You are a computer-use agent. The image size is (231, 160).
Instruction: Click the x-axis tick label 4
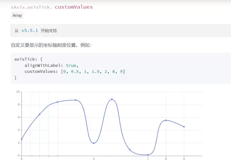[94, 158]
